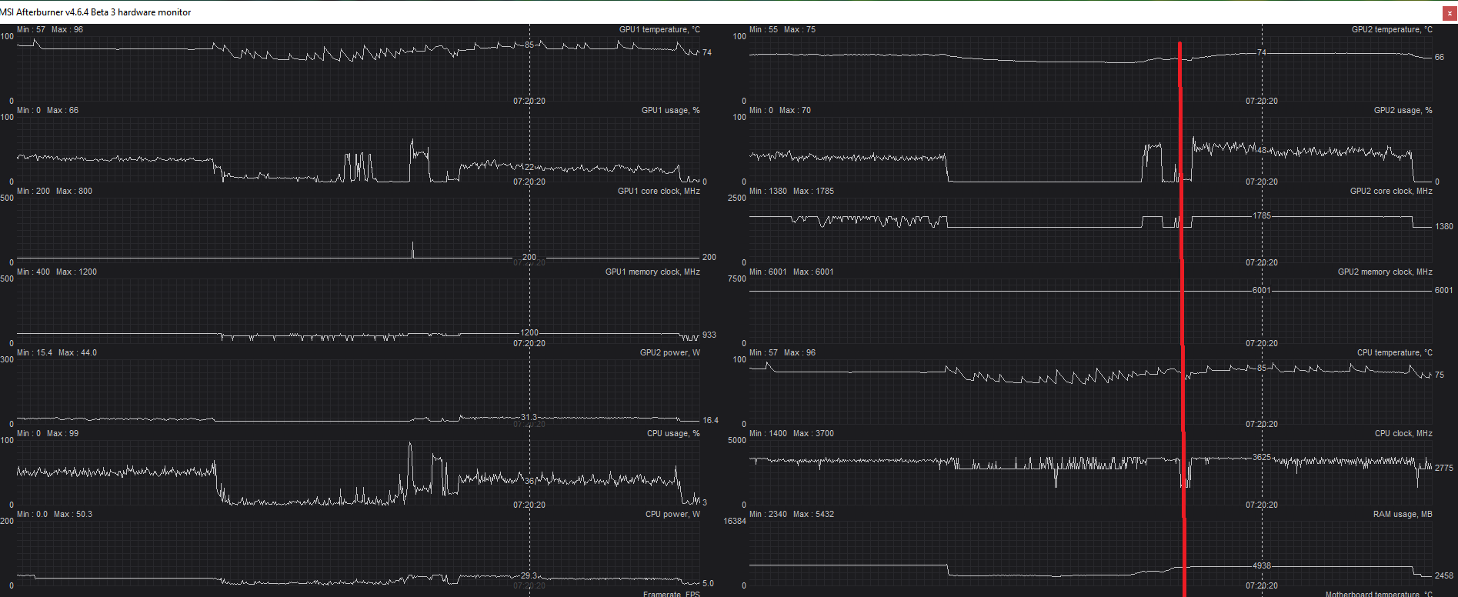
Task: Click 'Min : 200 Max : 800' of GPU1 core clock
Action: 55,191
